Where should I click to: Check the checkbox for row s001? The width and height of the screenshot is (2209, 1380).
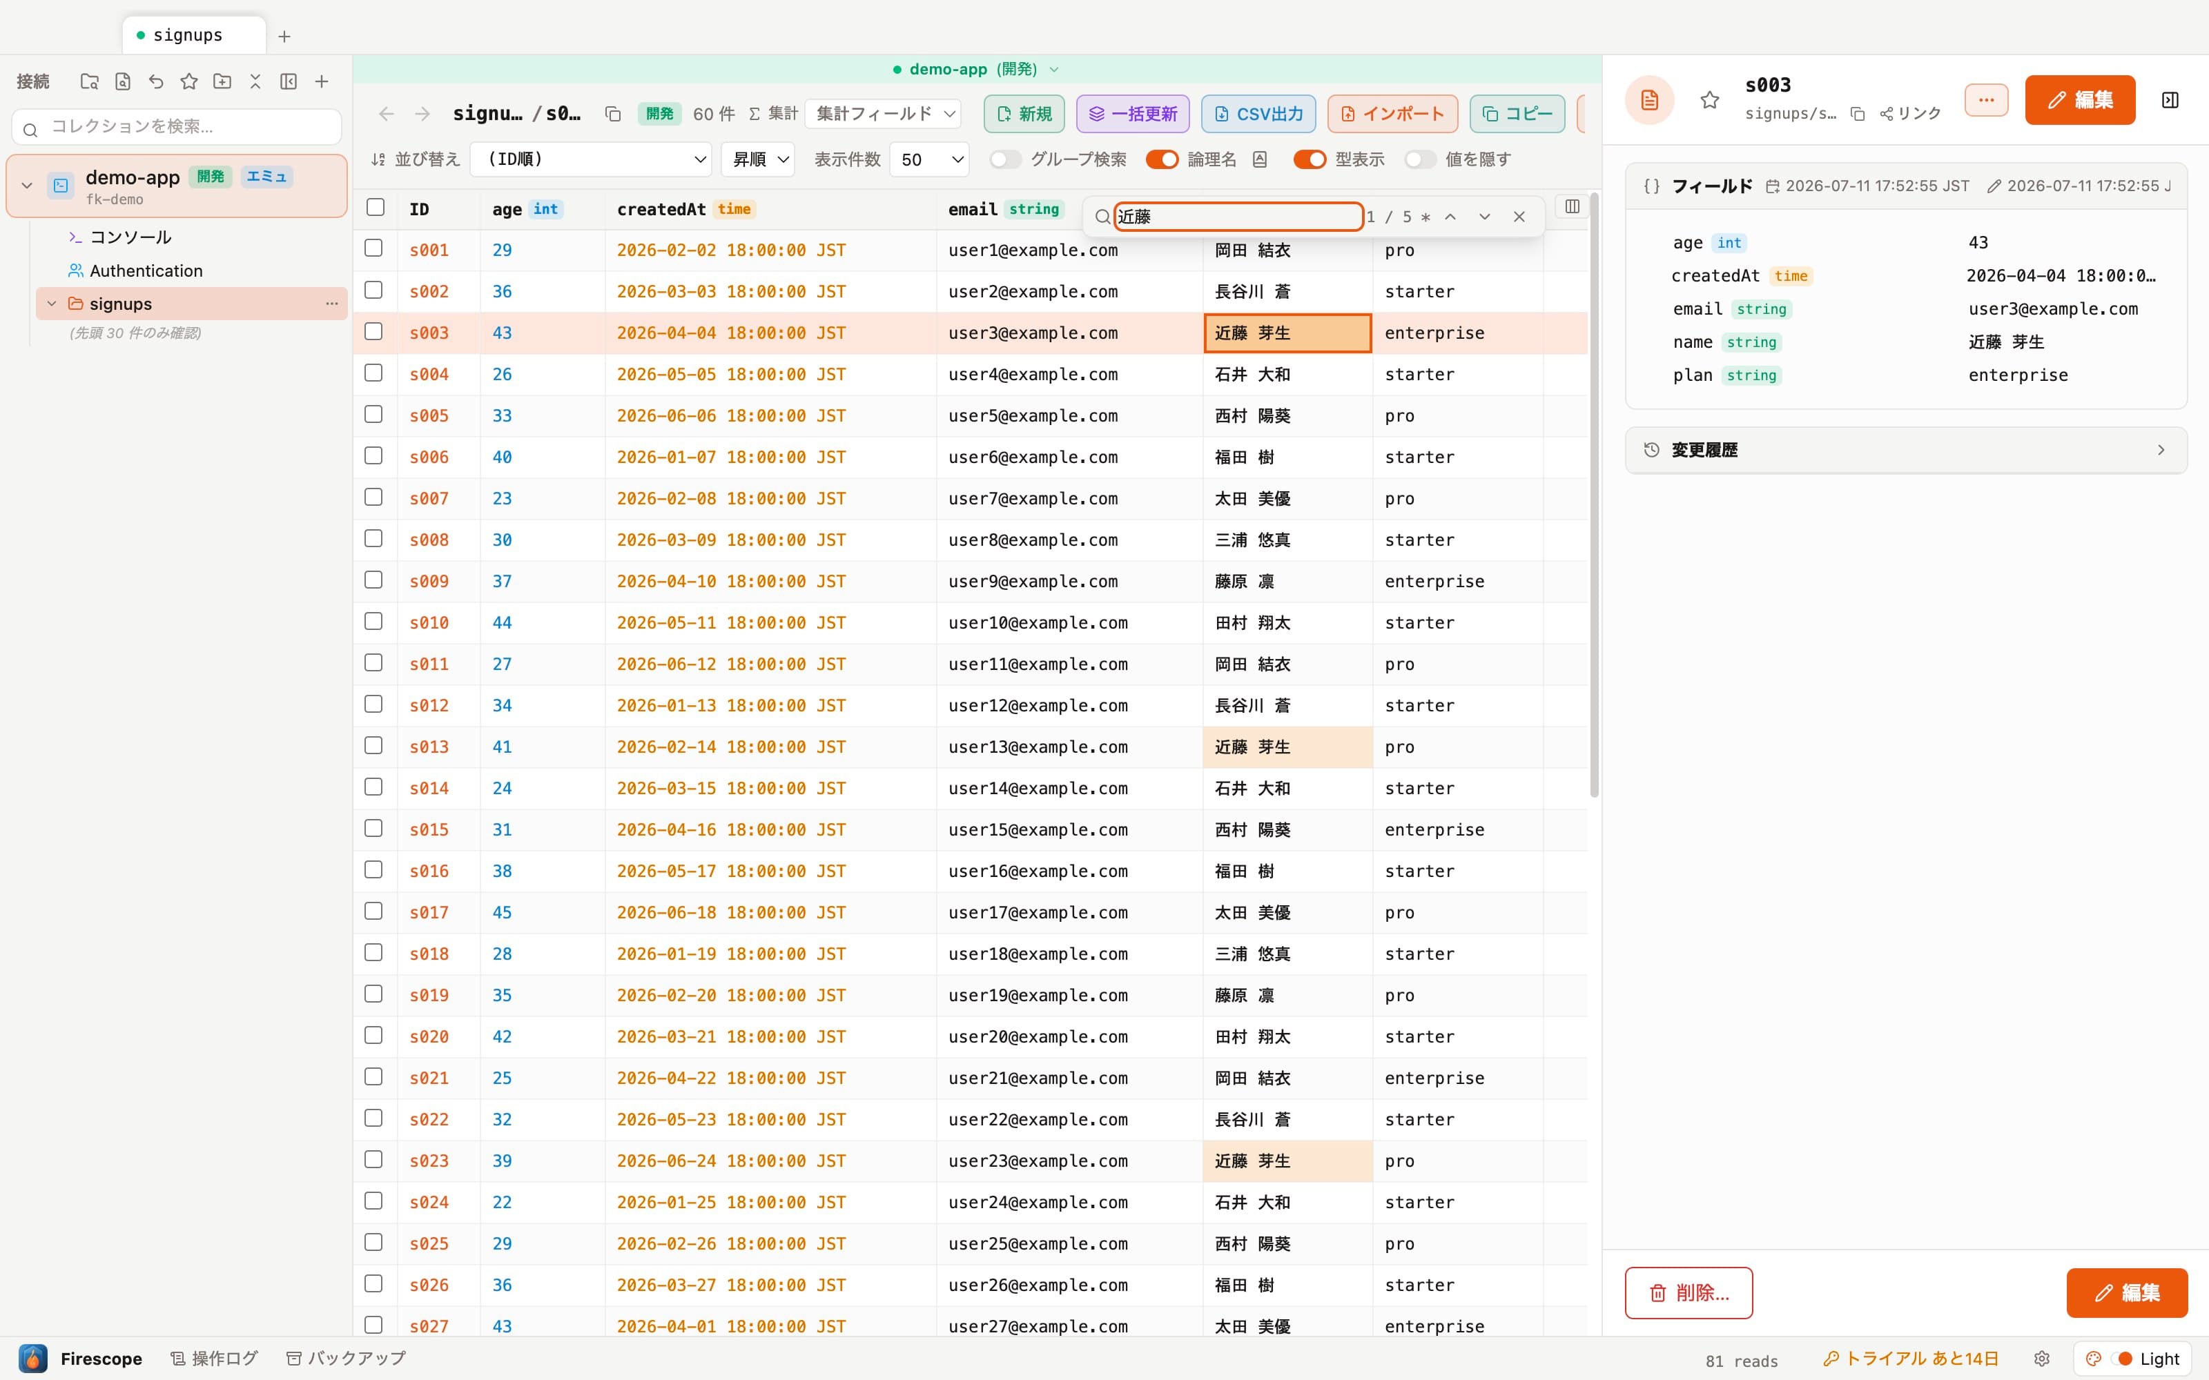373,248
